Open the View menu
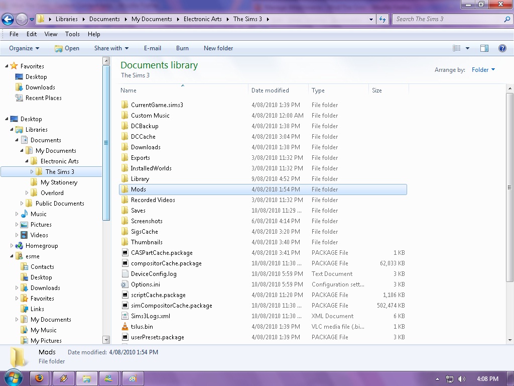This screenshot has height=386, width=514. click(50, 34)
